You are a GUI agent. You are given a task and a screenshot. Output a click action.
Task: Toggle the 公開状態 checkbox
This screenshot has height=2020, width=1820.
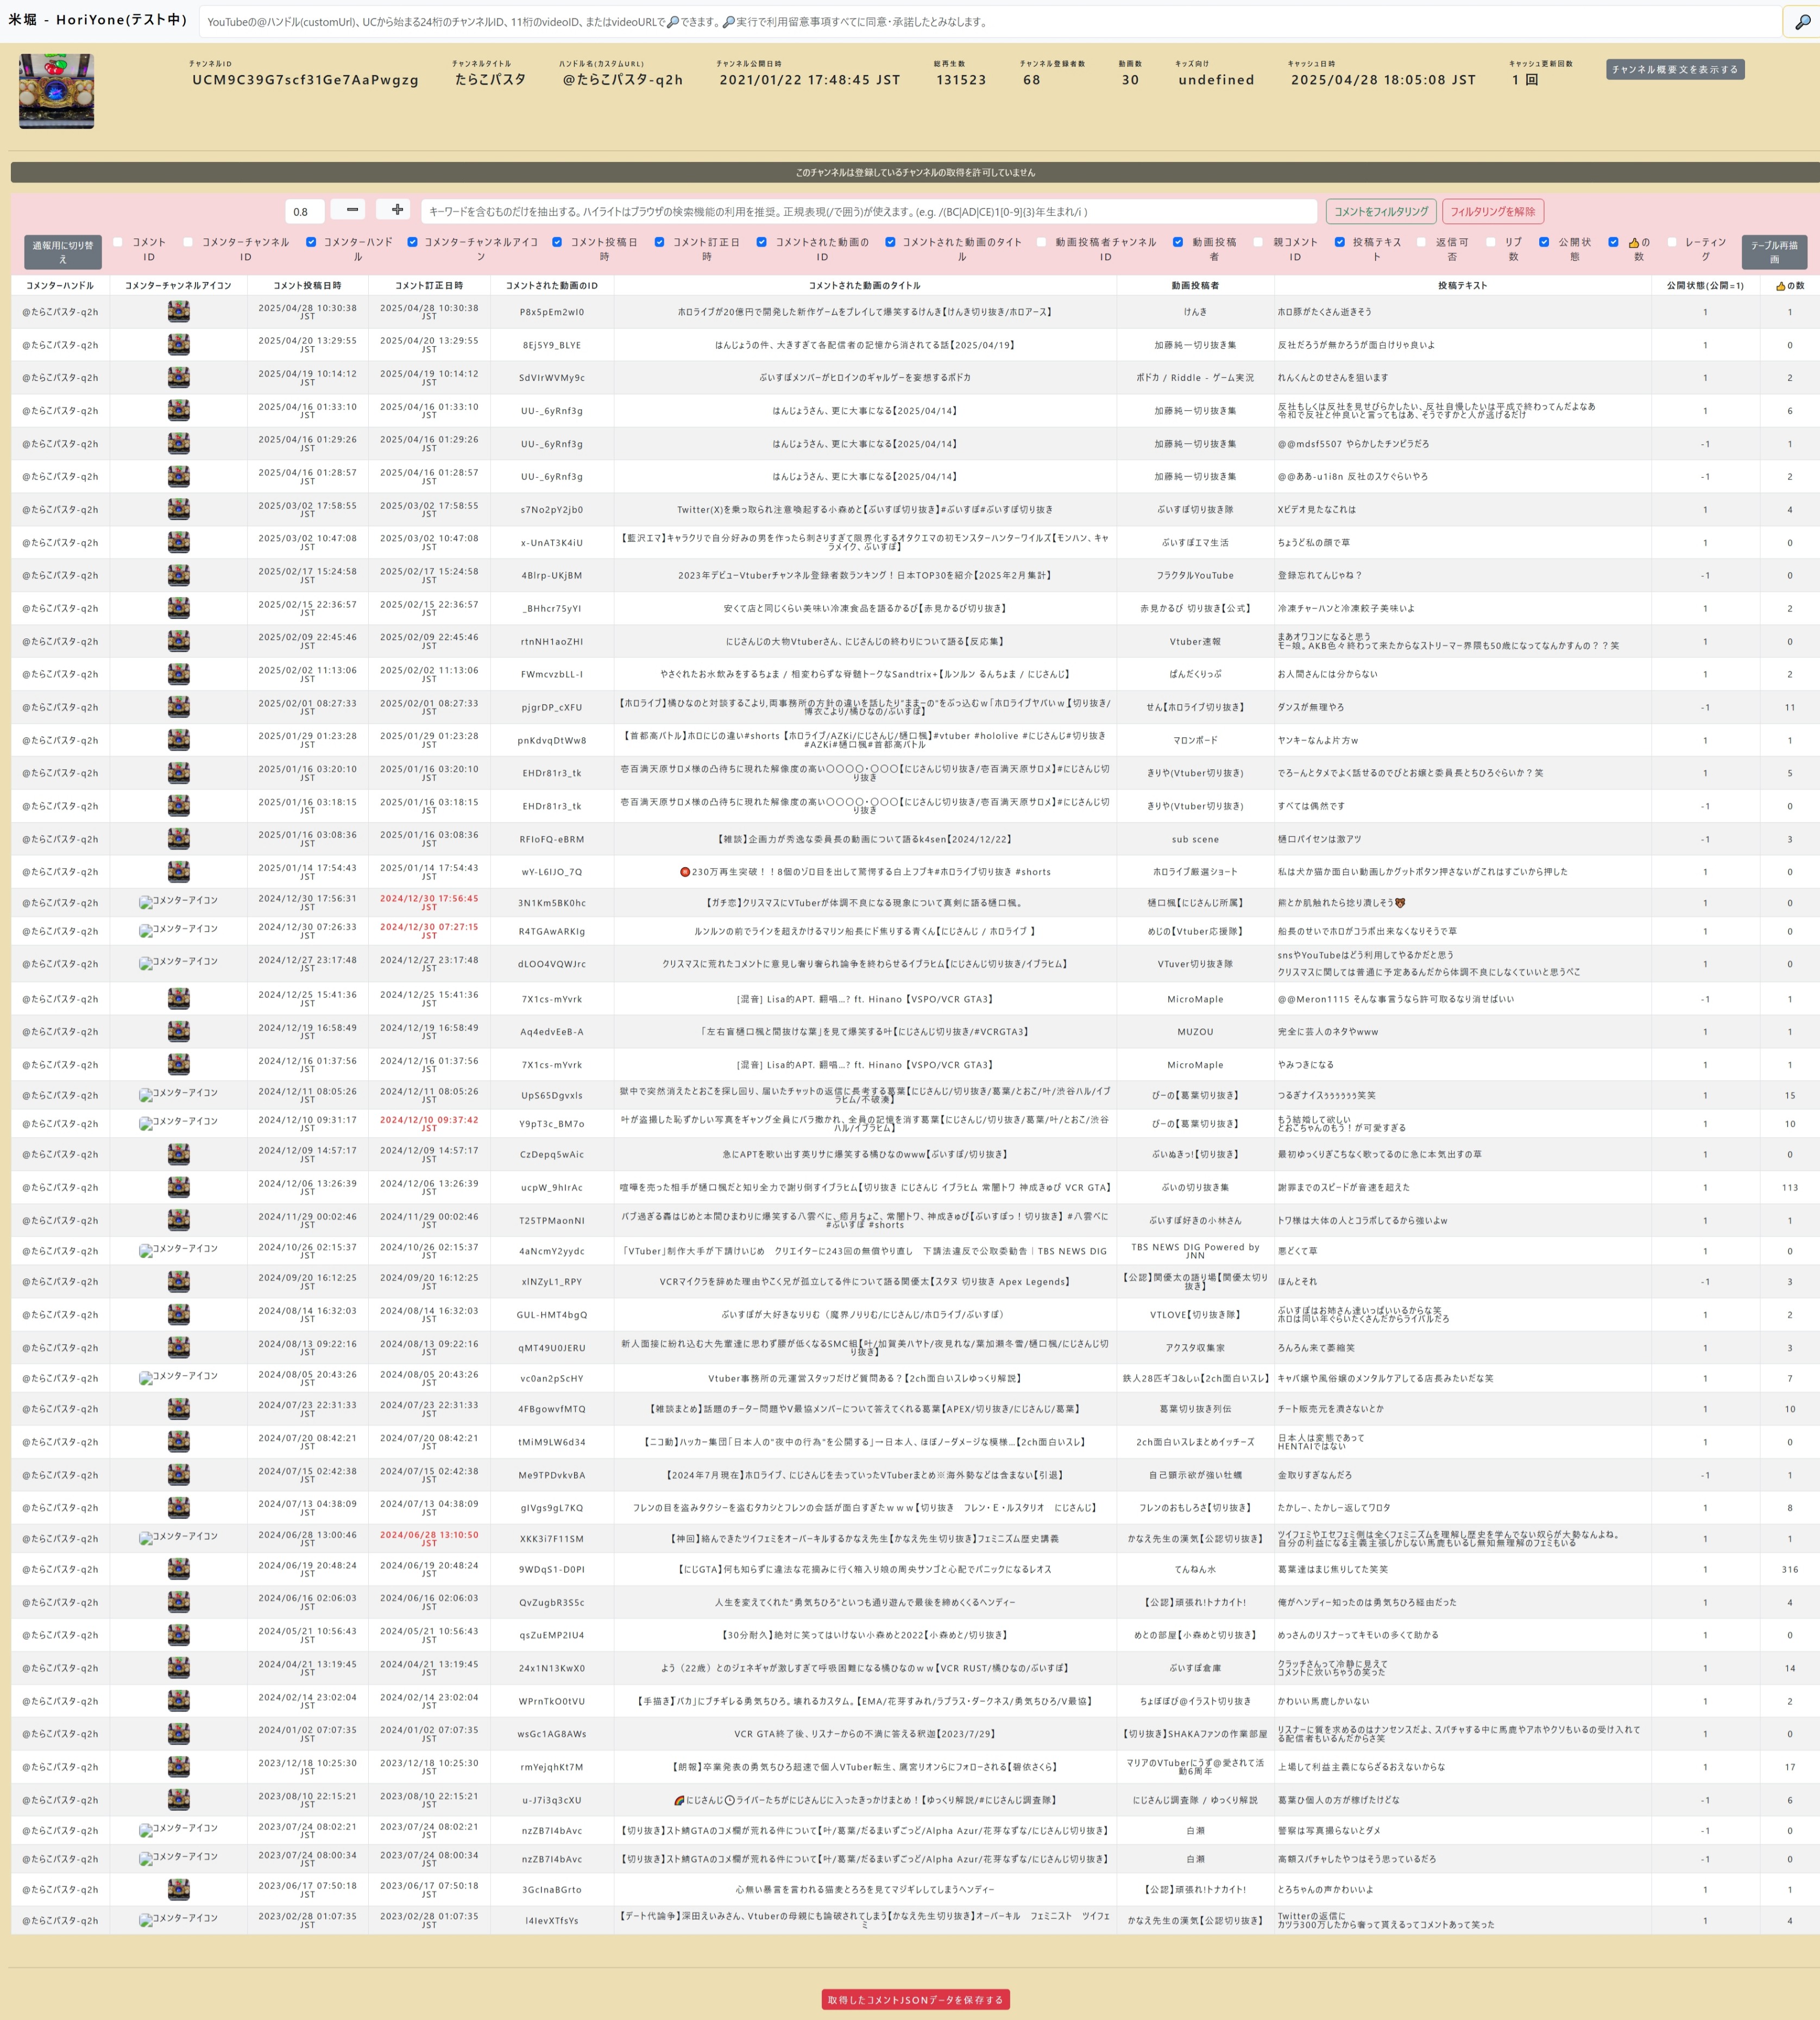click(1544, 242)
